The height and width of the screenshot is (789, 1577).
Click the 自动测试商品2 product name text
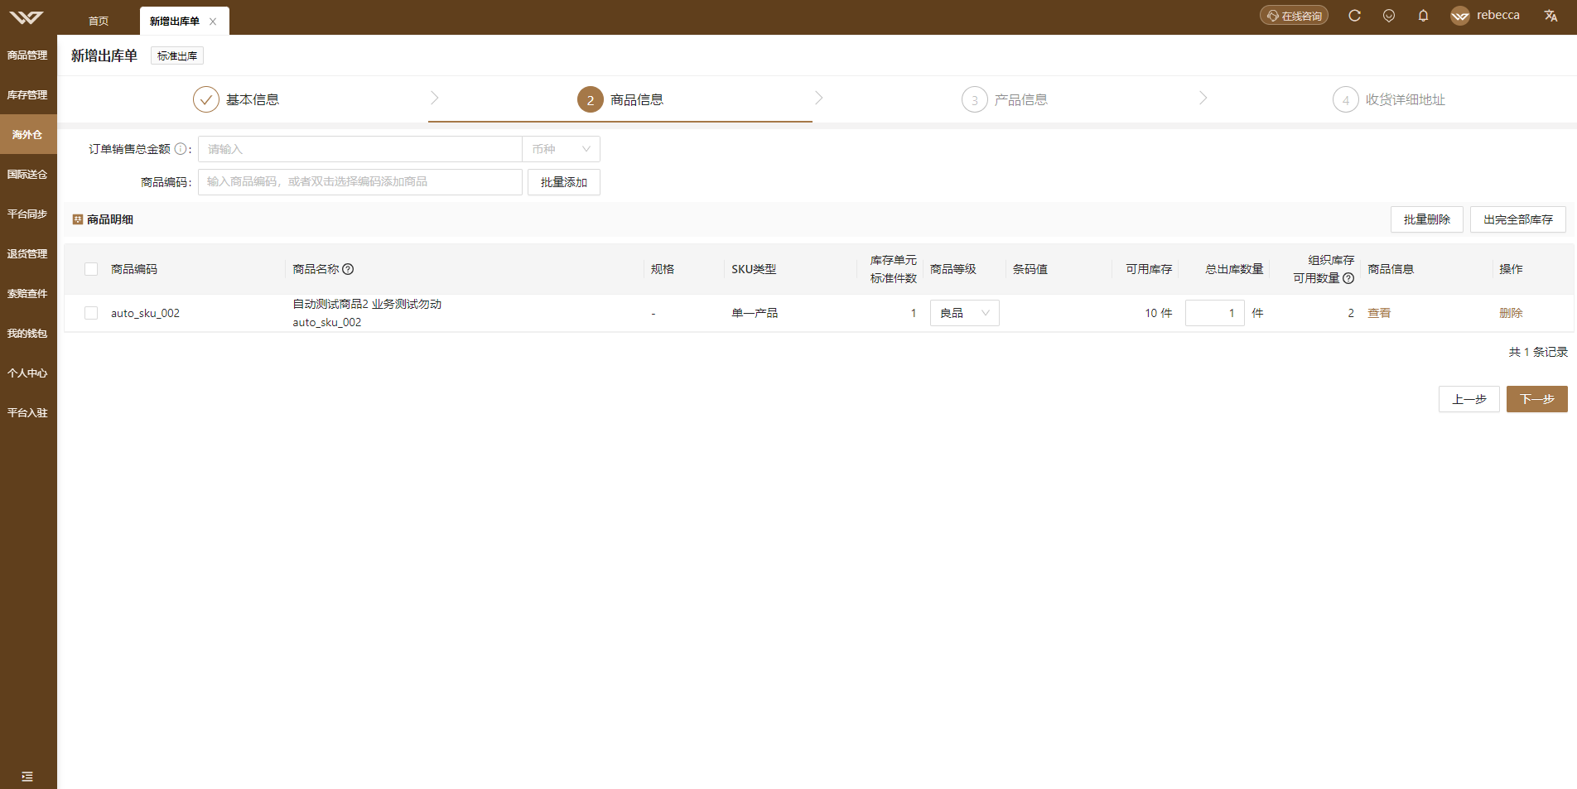pyautogui.click(x=367, y=304)
